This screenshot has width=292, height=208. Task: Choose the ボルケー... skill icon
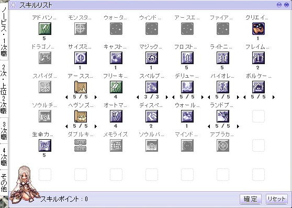259,87
